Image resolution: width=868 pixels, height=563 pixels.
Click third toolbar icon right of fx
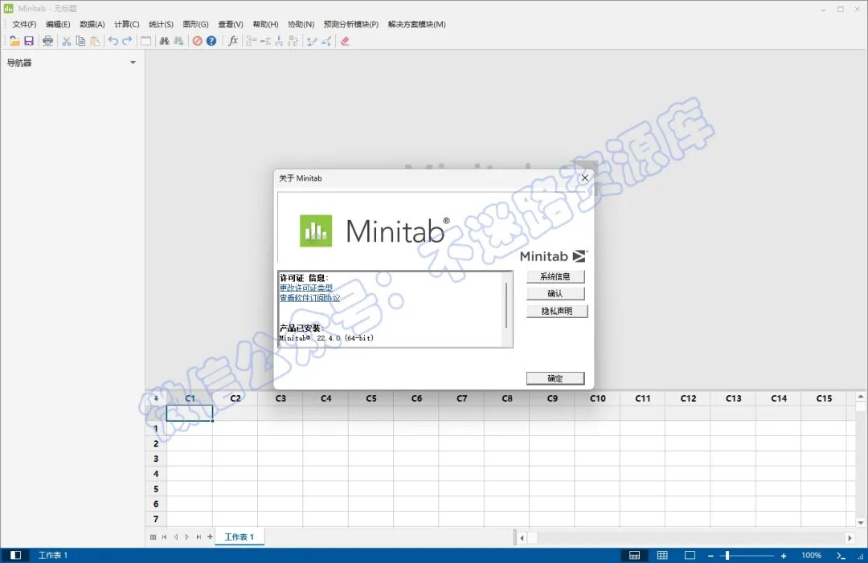(x=279, y=41)
